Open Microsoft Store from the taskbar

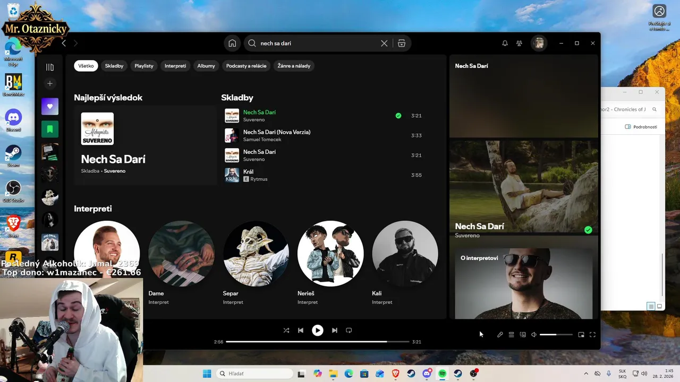364,374
